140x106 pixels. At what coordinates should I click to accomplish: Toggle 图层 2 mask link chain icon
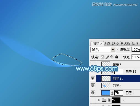coord(112,93)
